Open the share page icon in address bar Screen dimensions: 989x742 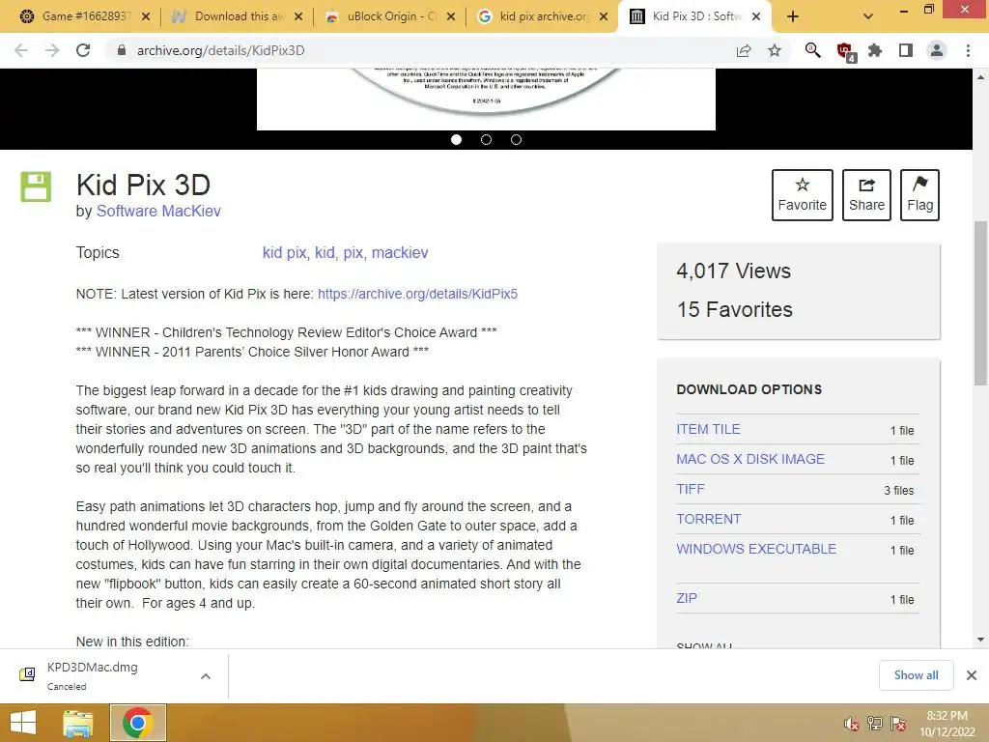pyautogui.click(x=744, y=50)
